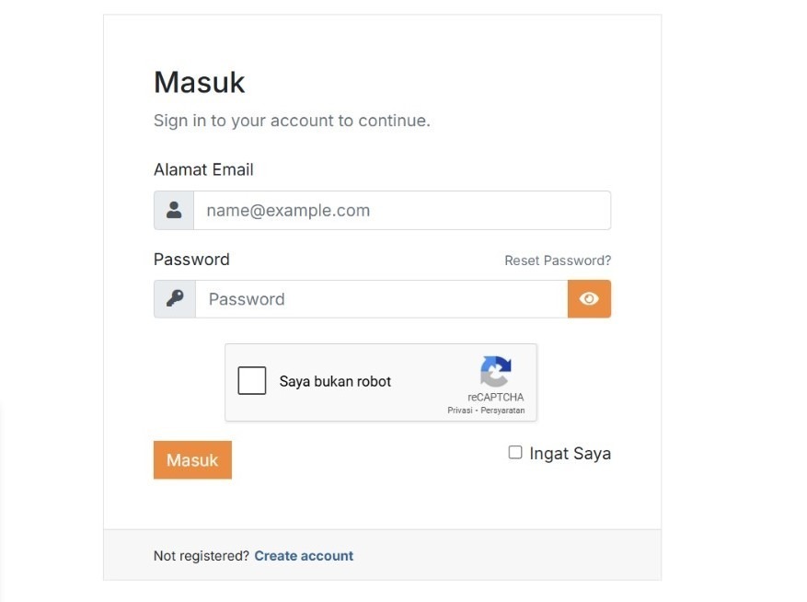
Task: Focus the name@example.com email field
Action: (x=401, y=210)
